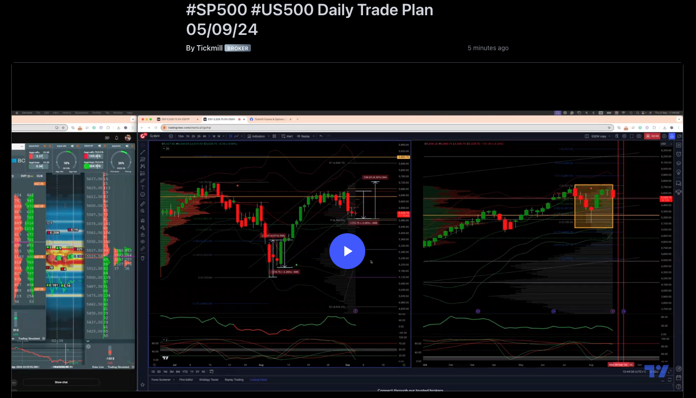Open the indicator templates grid icon
The image size is (696, 398).
pos(274,136)
